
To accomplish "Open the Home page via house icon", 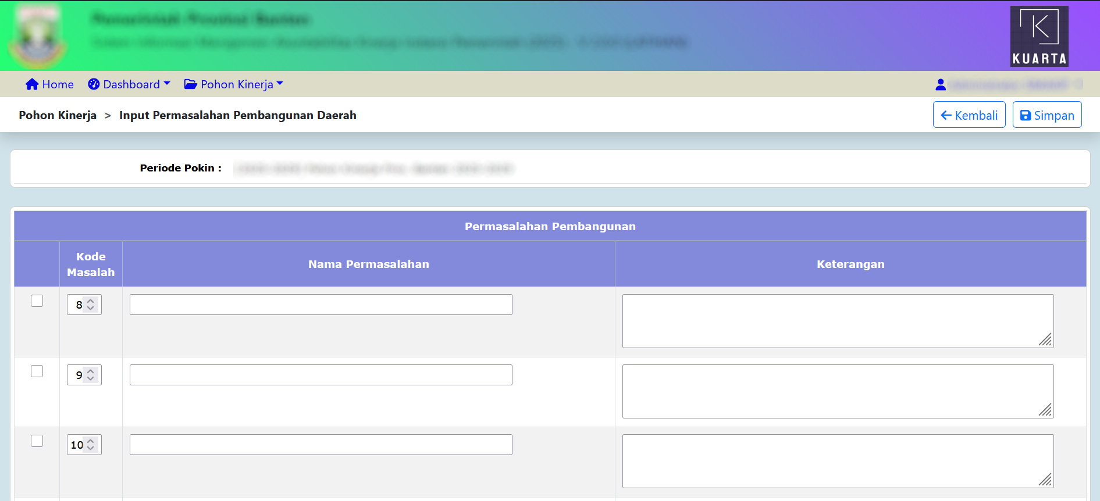I will pos(32,84).
